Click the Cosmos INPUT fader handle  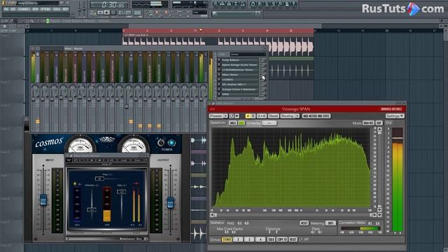[43, 199]
